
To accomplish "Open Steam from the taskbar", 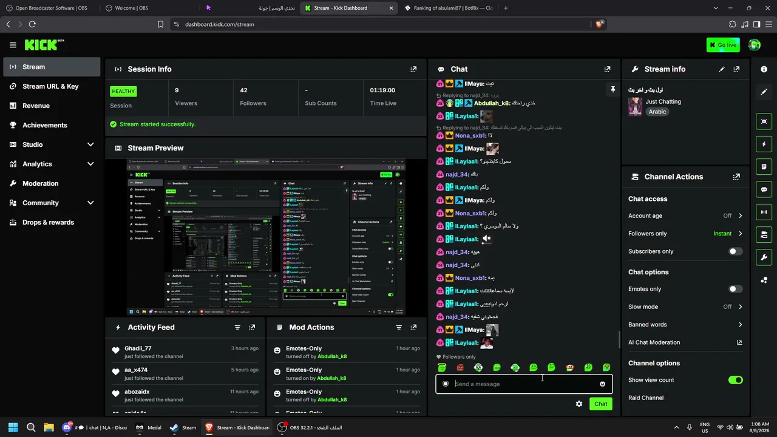I will (183, 427).
